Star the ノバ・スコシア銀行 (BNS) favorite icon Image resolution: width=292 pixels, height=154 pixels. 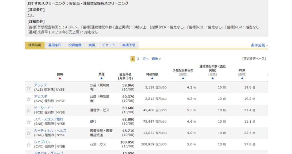tap(29, 122)
